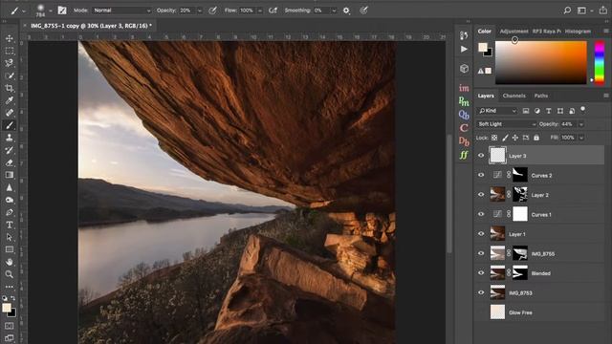Select the Glow Free layer thumbnail

pyautogui.click(x=497, y=312)
